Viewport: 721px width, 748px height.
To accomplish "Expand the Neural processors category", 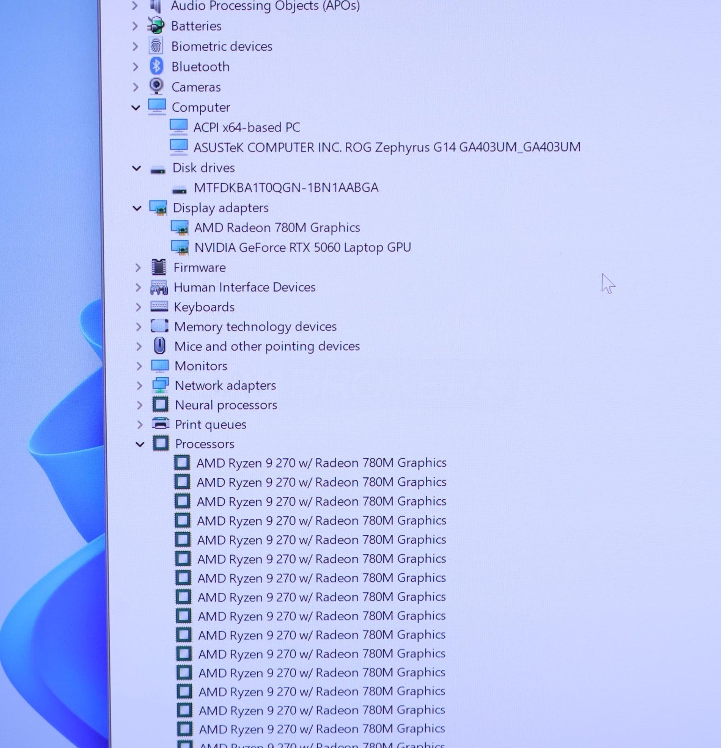I will tap(139, 405).
